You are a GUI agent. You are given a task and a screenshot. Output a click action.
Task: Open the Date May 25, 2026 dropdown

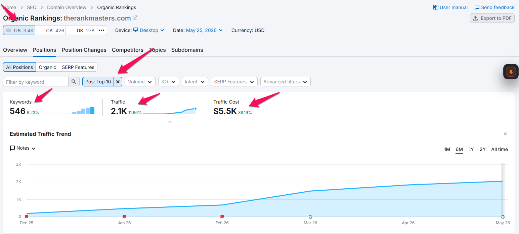pyautogui.click(x=204, y=30)
